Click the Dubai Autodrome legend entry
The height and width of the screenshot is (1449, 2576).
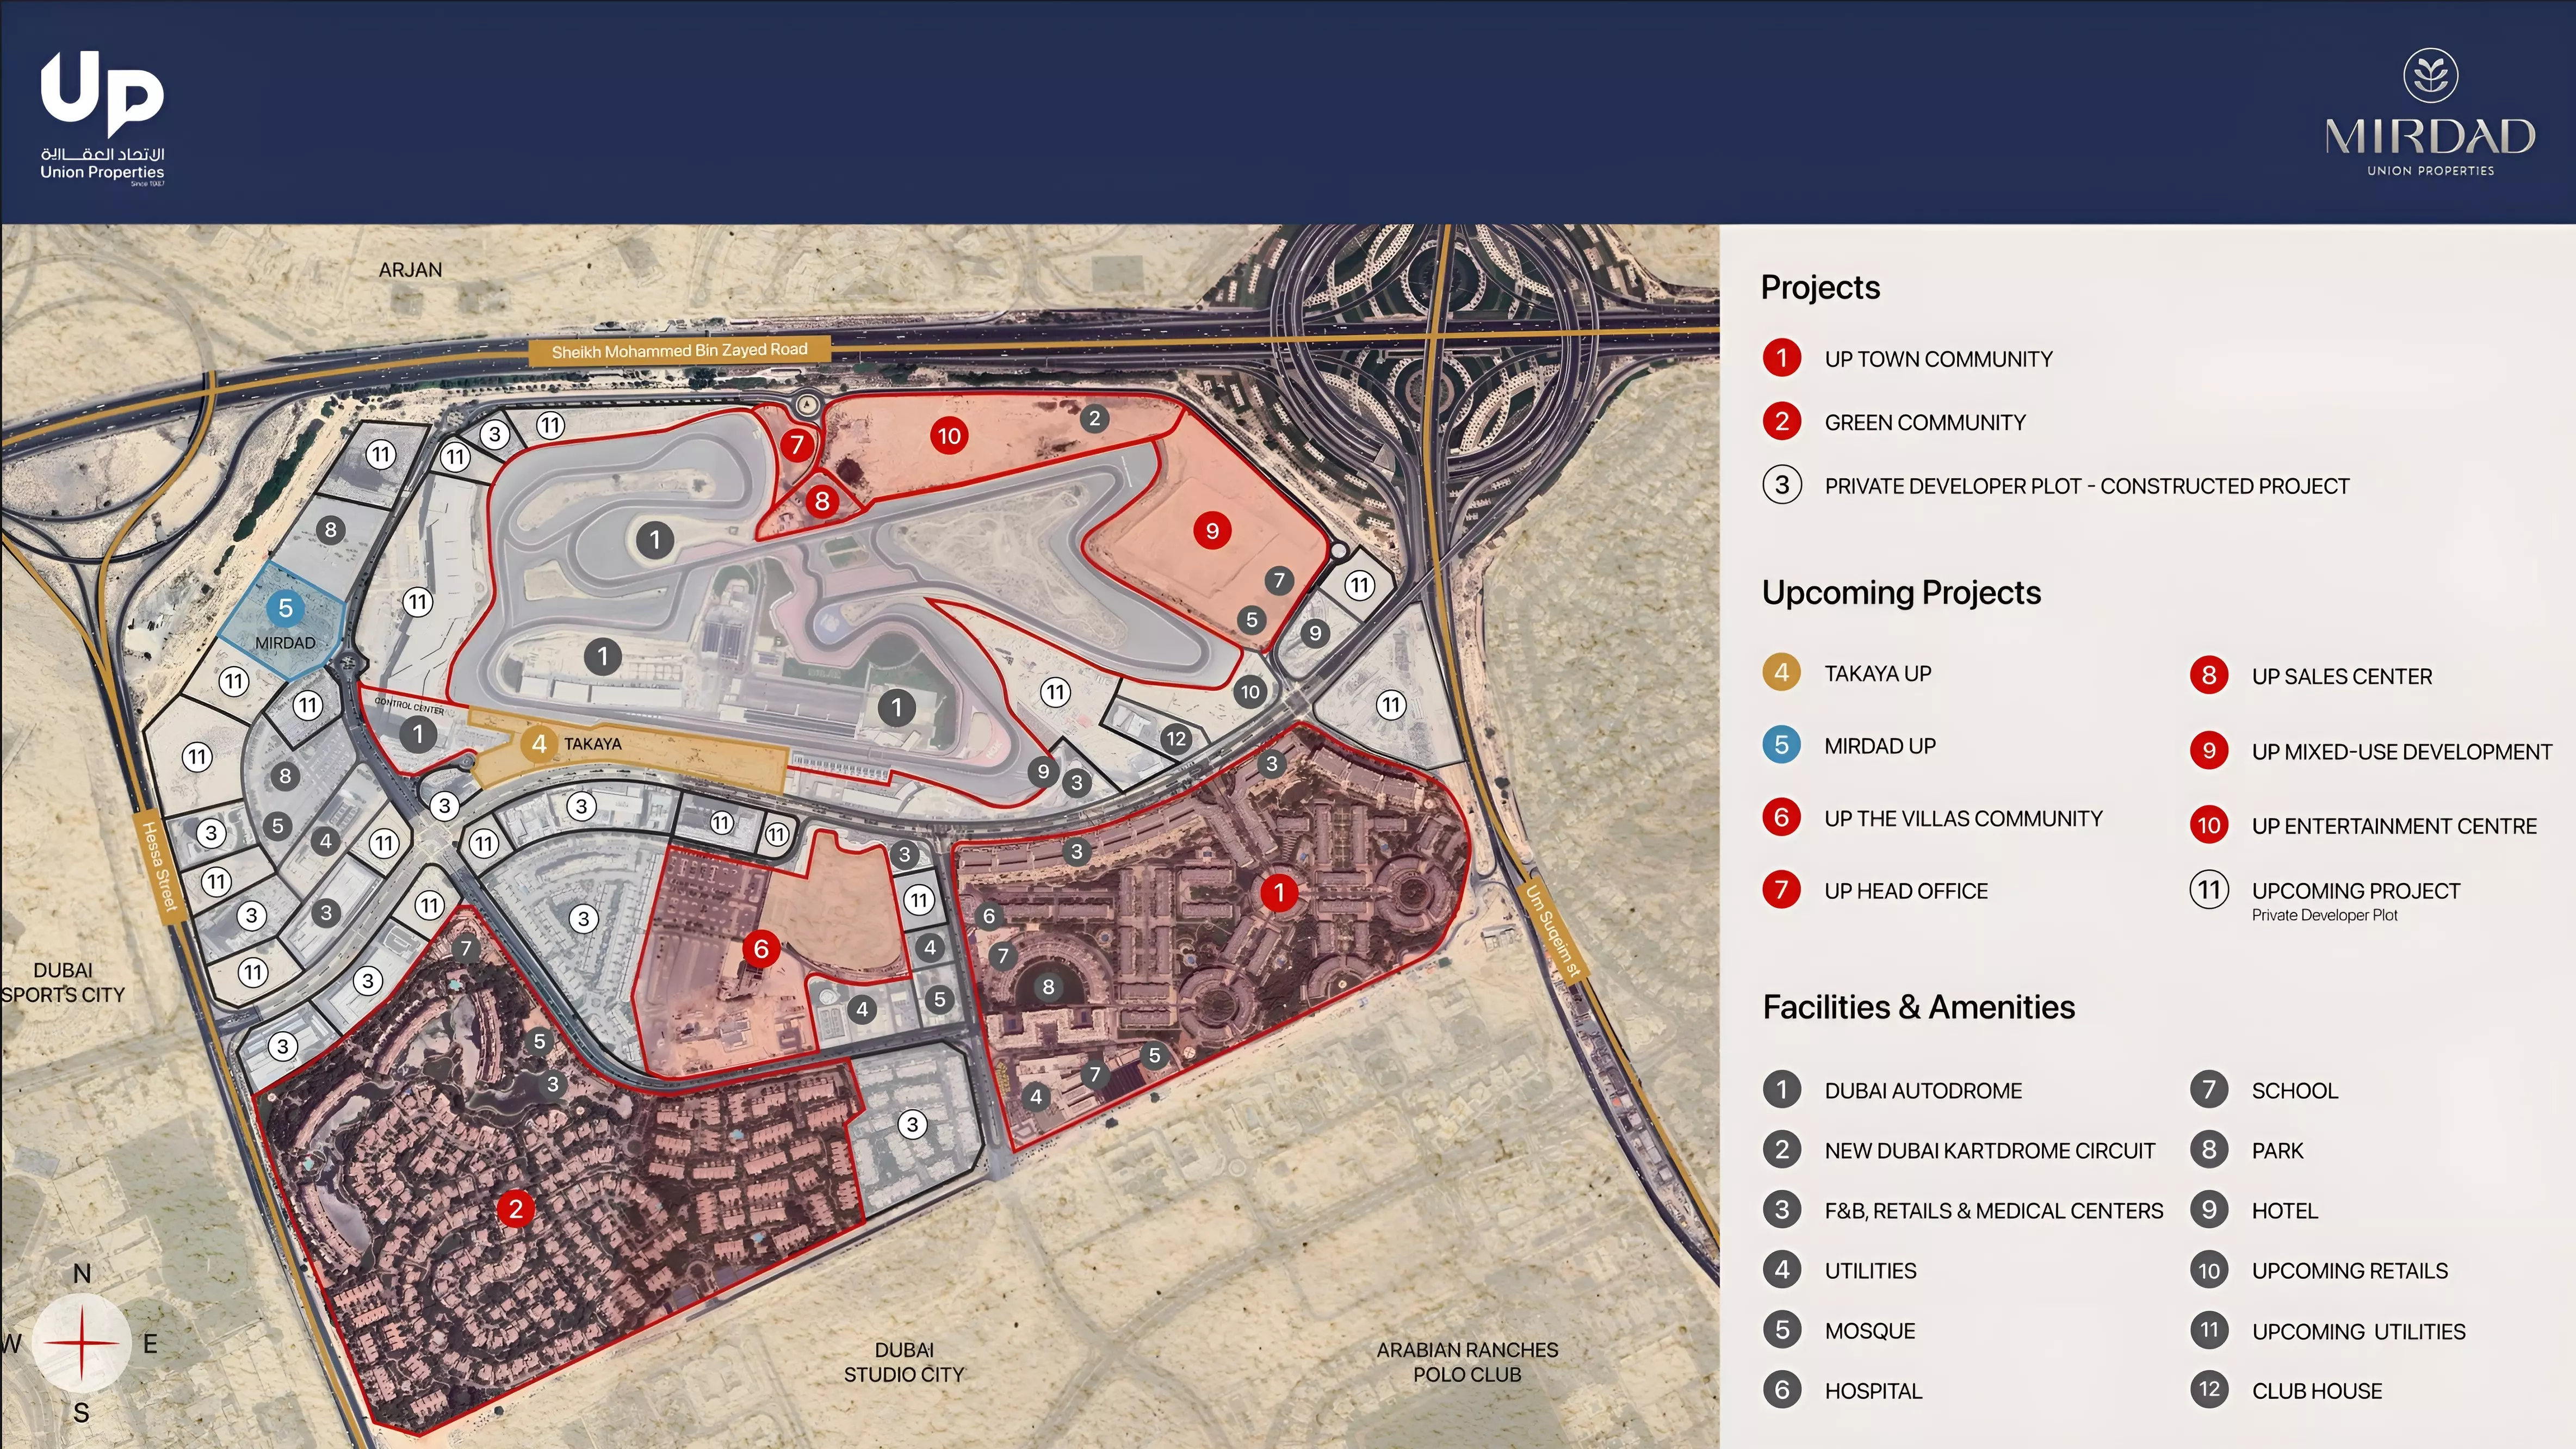pyautogui.click(x=1922, y=1091)
